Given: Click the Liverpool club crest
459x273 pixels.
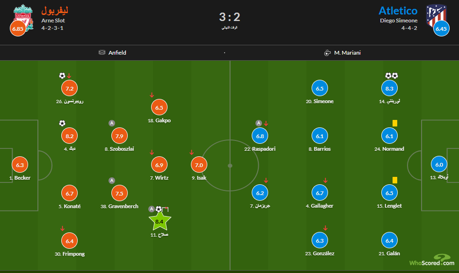Looking at the screenshot, I should 22,15.
